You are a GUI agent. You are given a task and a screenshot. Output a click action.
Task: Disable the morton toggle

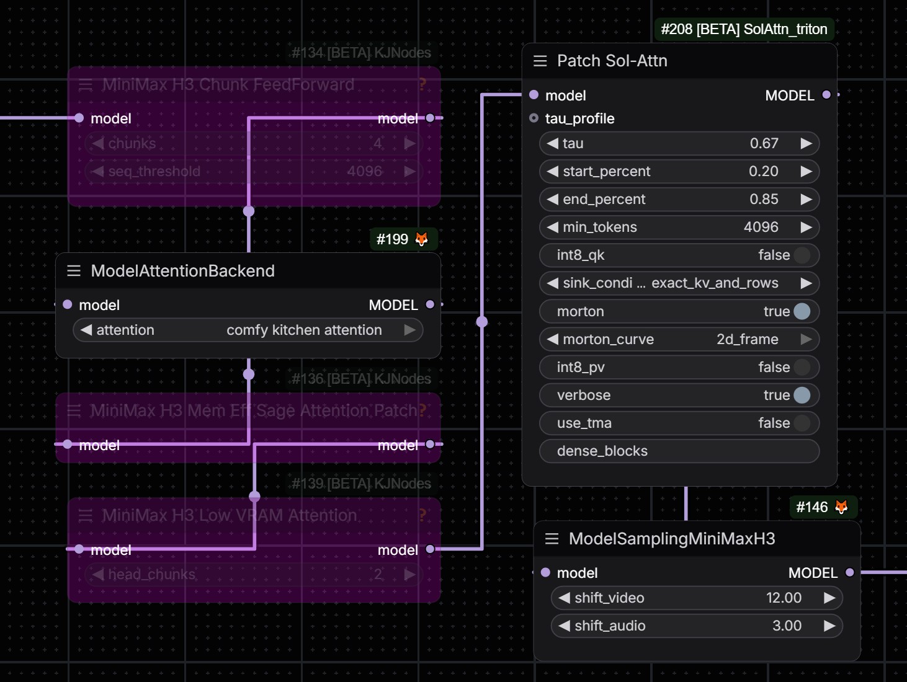(802, 311)
